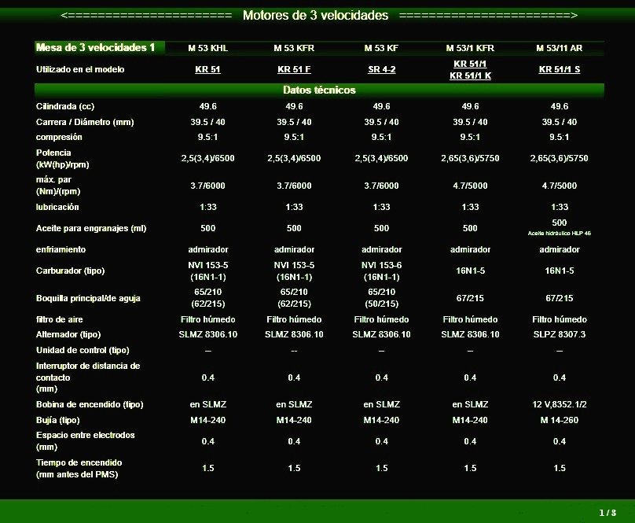Click the left arrow in the title bar
Screen dimensions: 635x523
[x=62, y=16]
